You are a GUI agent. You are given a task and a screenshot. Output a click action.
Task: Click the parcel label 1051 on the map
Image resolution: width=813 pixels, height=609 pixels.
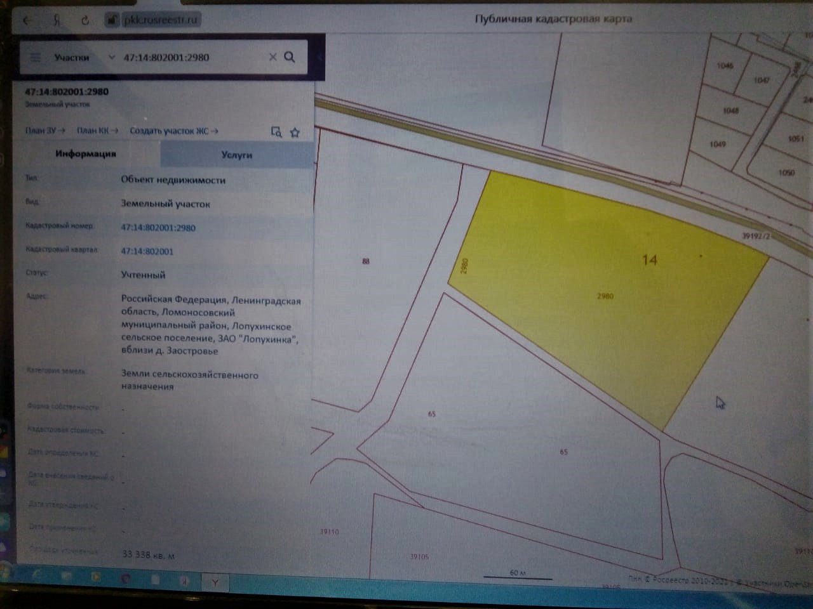tap(796, 138)
